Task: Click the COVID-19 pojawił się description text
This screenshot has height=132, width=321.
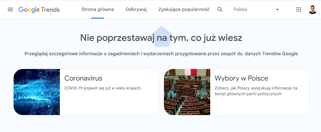Action: pyautogui.click(x=103, y=88)
